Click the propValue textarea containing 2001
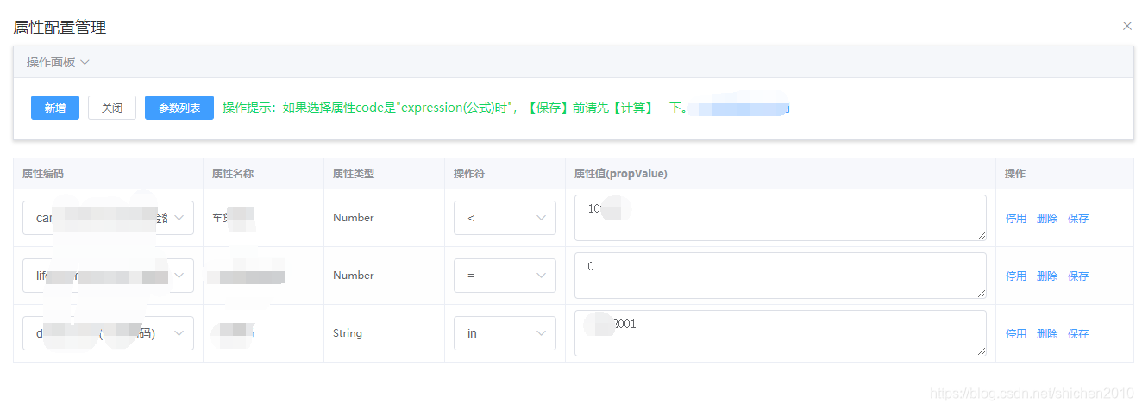The width and height of the screenshot is (1142, 409). point(780,333)
